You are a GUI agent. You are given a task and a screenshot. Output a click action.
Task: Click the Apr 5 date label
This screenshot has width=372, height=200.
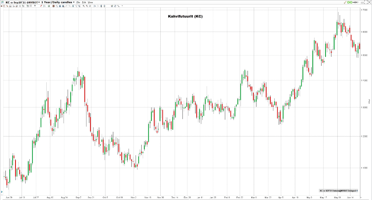[281, 198]
